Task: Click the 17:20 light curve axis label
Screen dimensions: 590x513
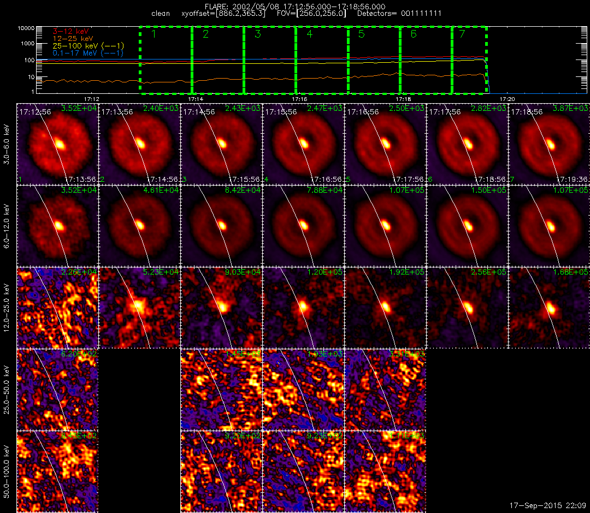Action: point(507,99)
